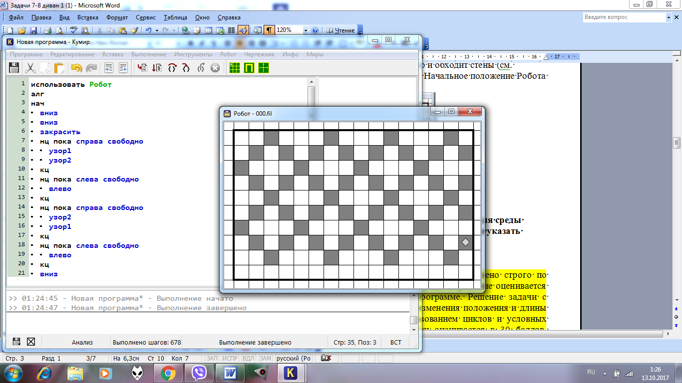This screenshot has height=383, width=682.
Task: Click the Чтение reading mode button
Action: pyautogui.click(x=341, y=30)
